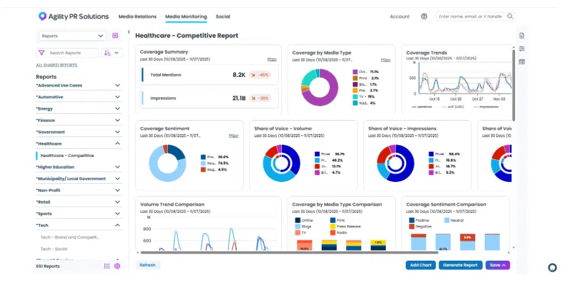The width and height of the screenshot is (572, 285).
Task: Click the sort order icon
Action: 107,53
